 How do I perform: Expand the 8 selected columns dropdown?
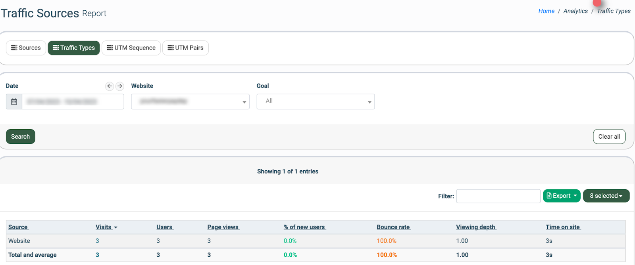tap(606, 196)
